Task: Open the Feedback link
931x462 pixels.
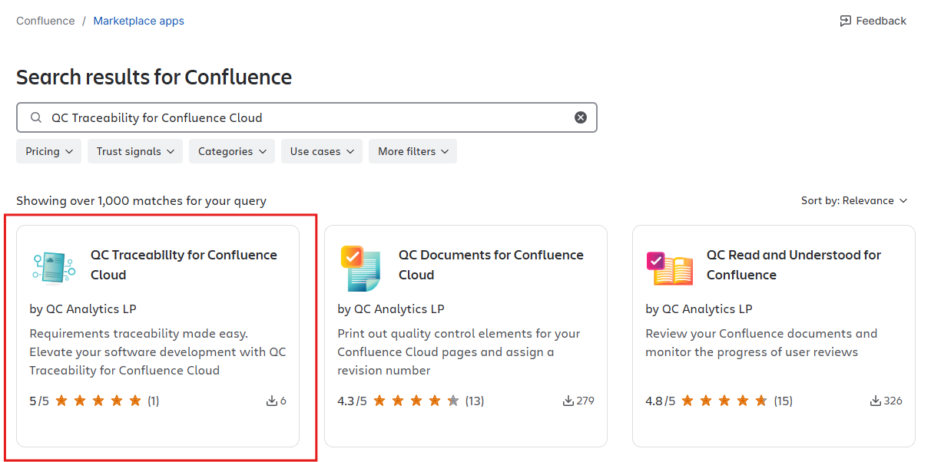Action: (x=873, y=21)
